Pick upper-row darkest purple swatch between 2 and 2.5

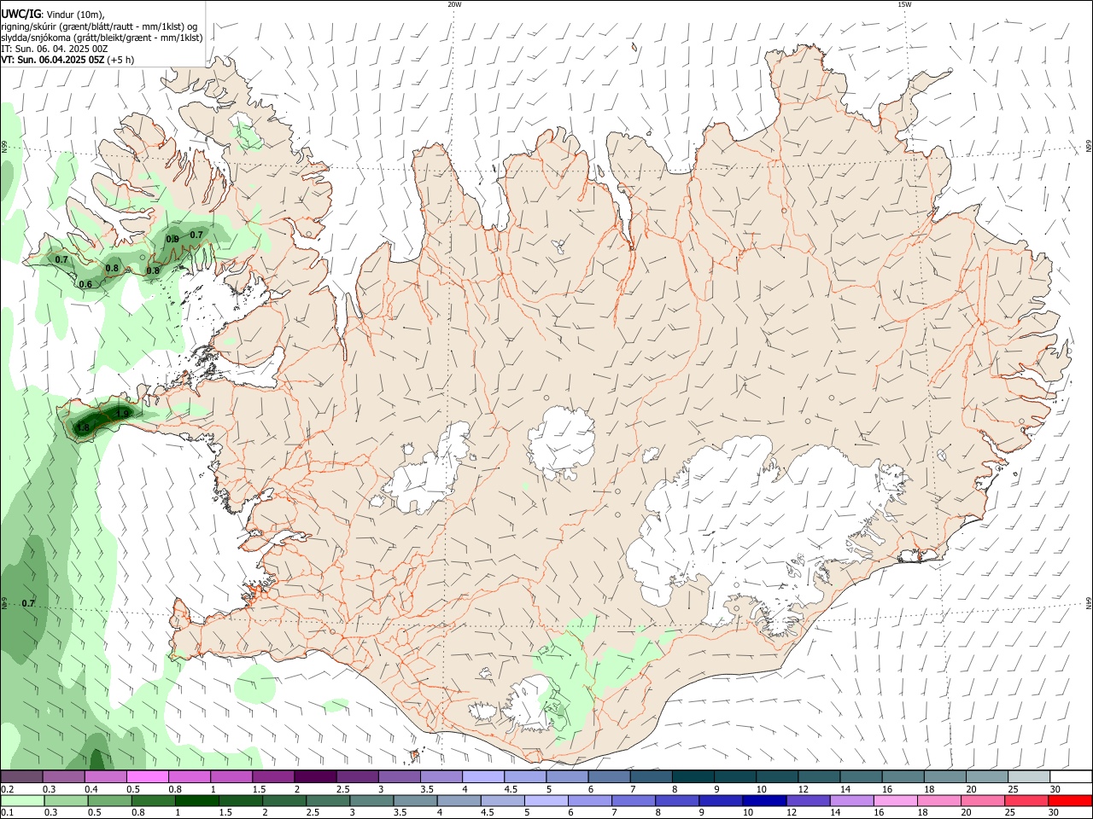314,776
